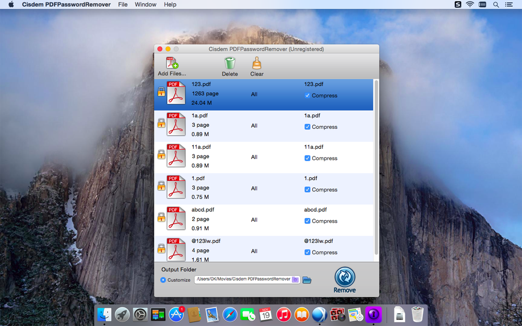Toggle Compress checkbox for abcd.pdf
This screenshot has height=326, width=522.
pyautogui.click(x=307, y=221)
